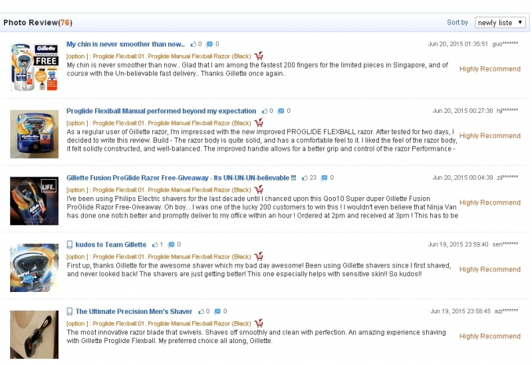This screenshot has width=532, height=365.
Task: Open 'Proglide Flexiball Manual performed beyond my expectation' review
Action: [x=161, y=111]
